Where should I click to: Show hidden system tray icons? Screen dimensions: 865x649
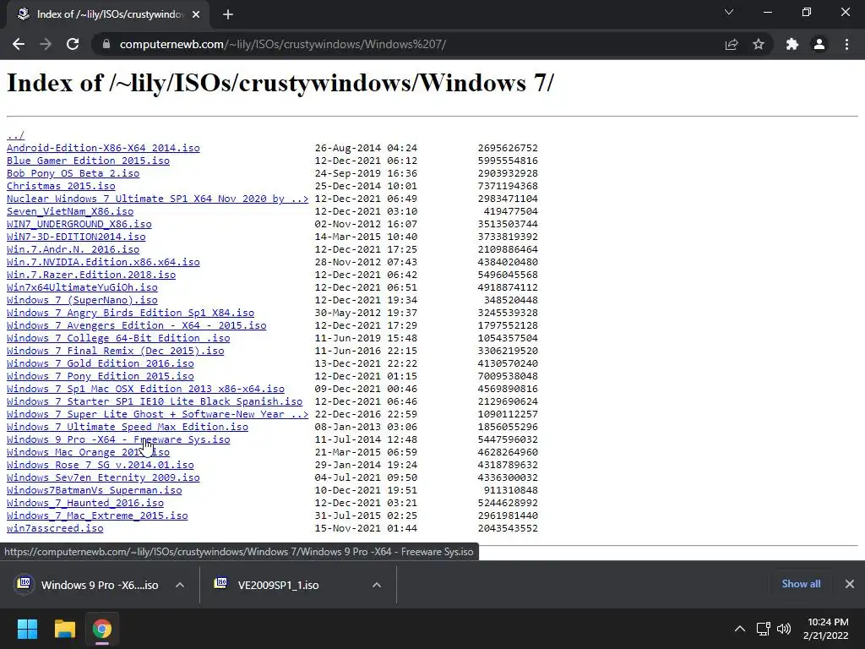point(740,629)
